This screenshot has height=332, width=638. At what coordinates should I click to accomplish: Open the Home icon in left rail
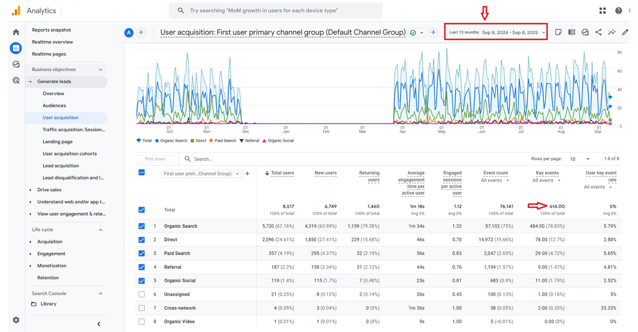point(16,32)
